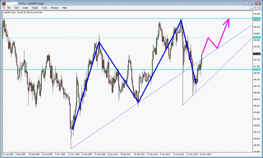263x158 pixels.
Task: Open the Help menu
Action: (64, 8)
